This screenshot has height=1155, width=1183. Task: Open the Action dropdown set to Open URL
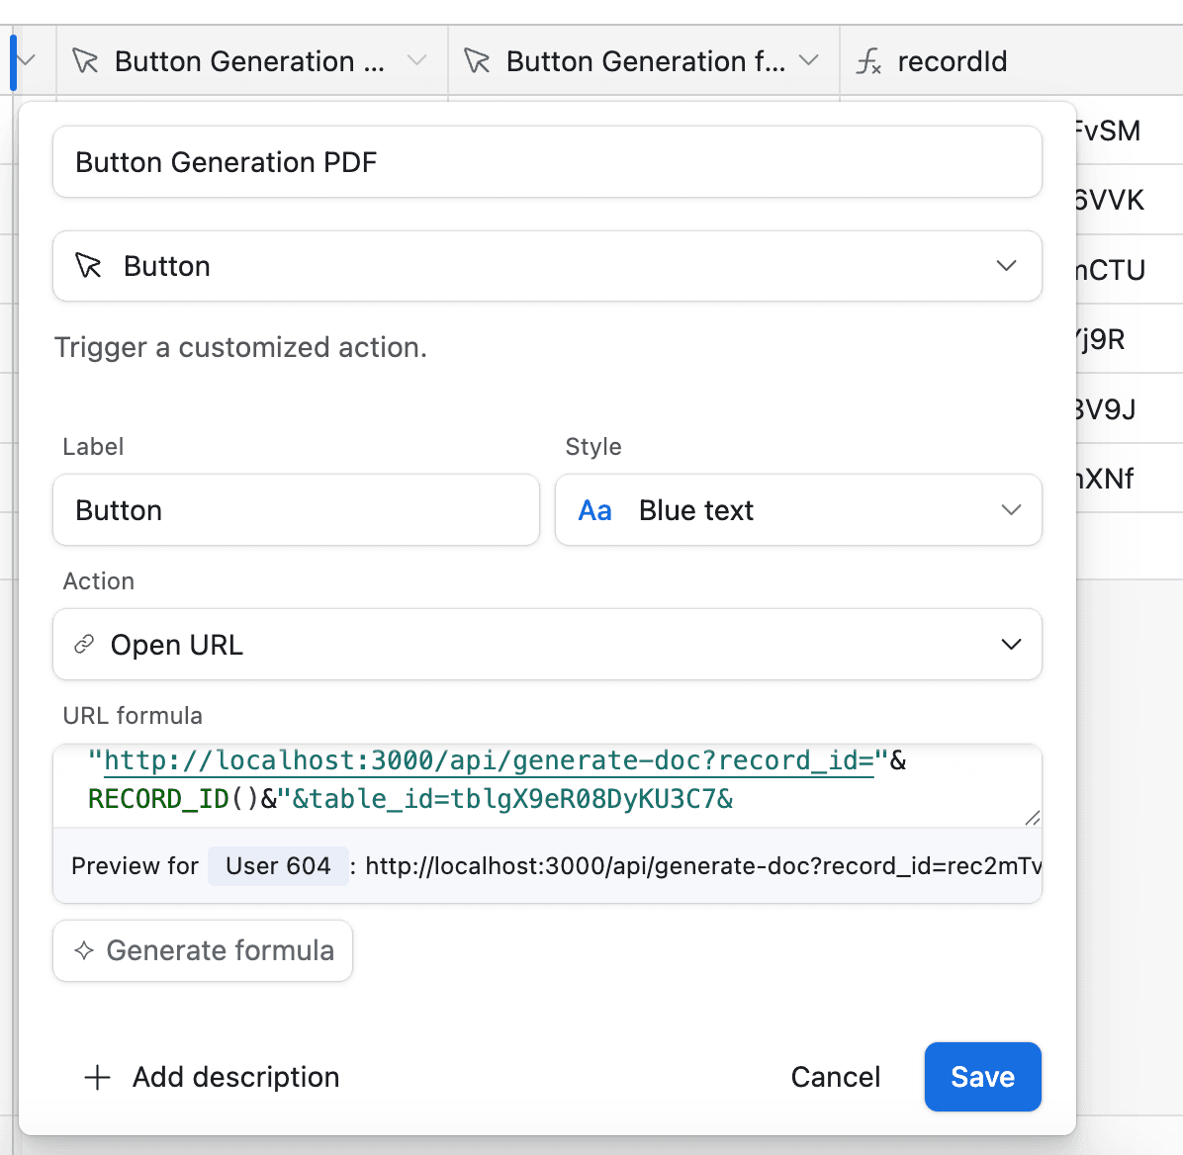pyautogui.click(x=547, y=645)
